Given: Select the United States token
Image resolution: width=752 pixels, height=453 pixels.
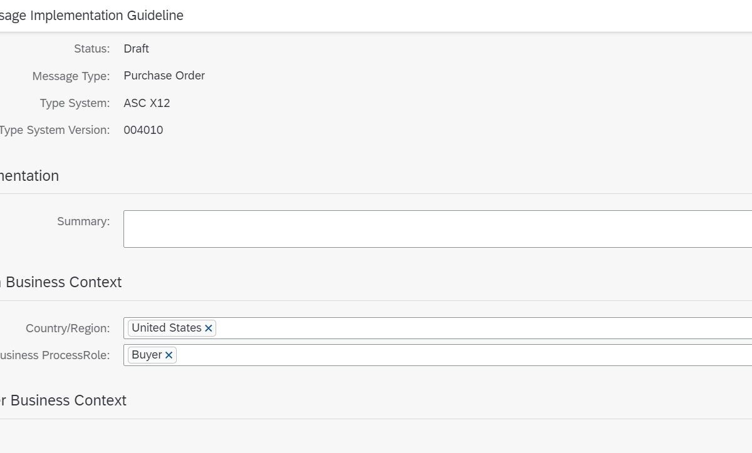Looking at the screenshot, I should click(x=166, y=328).
